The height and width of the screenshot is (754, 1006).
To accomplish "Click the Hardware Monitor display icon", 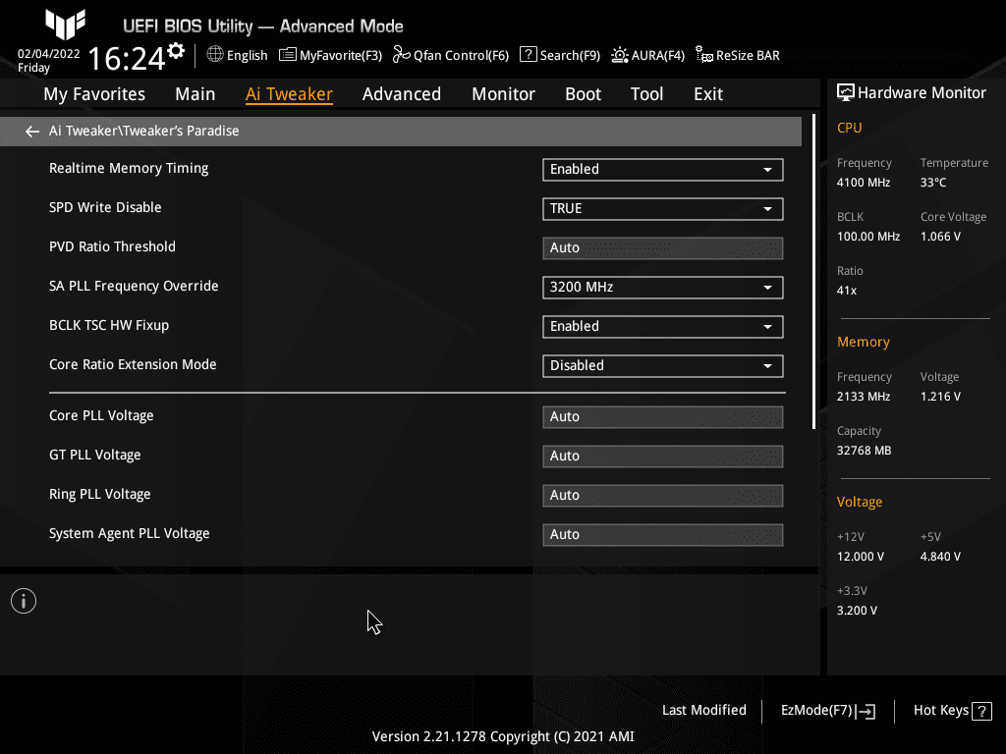I will coord(846,93).
